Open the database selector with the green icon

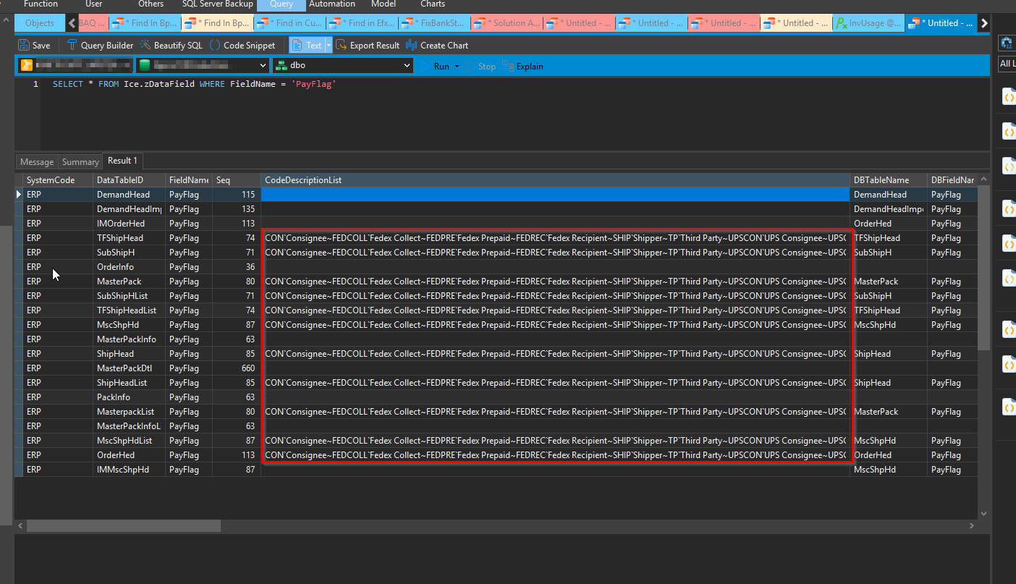click(203, 65)
